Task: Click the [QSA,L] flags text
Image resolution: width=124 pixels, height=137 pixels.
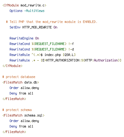Action: pos(69,55)
